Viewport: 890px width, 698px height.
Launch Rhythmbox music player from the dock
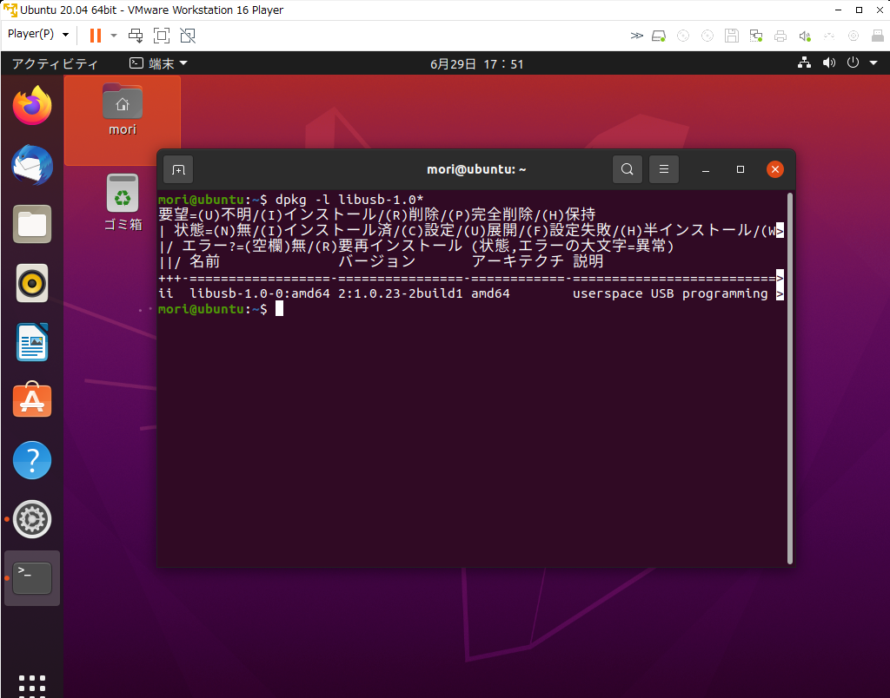32,283
